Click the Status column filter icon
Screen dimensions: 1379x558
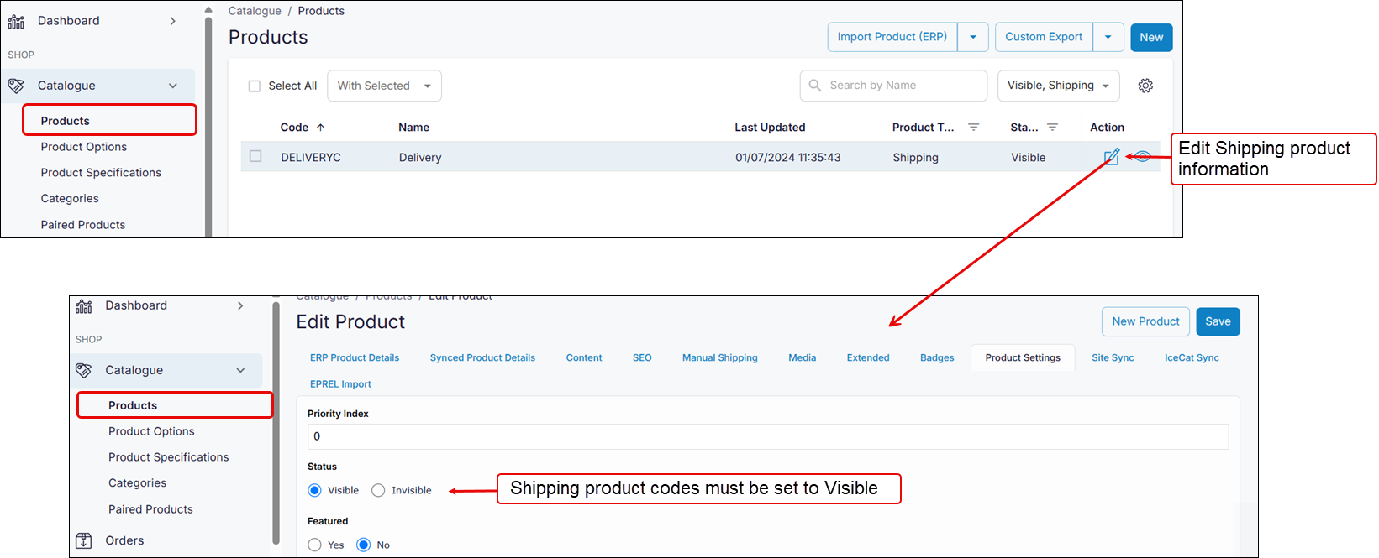tap(1052, 128)
